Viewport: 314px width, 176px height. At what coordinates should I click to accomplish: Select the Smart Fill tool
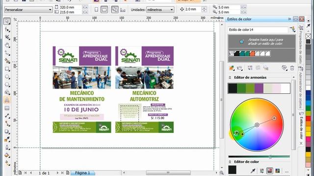7,61
